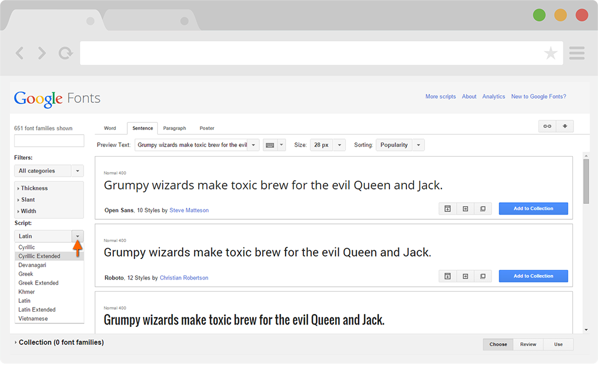Viewport: 598px width, 366px height.
Task: Click the download arrow icon button
Action: (x=565, y=126)
